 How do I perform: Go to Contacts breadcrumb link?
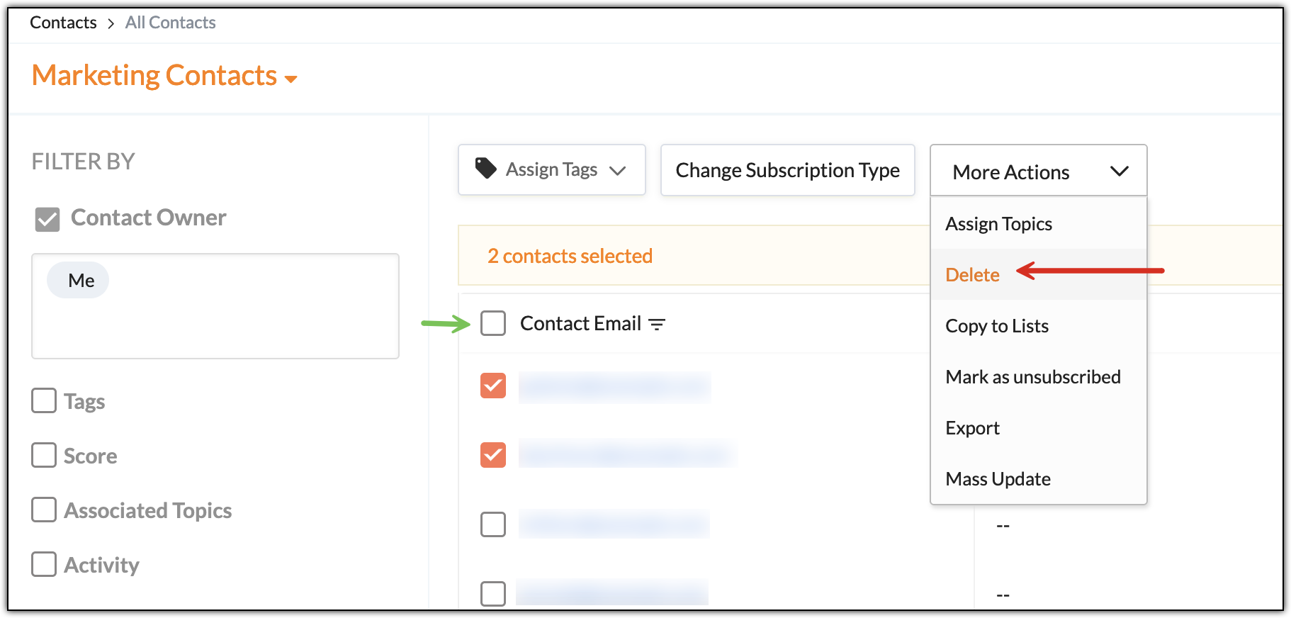63,23
